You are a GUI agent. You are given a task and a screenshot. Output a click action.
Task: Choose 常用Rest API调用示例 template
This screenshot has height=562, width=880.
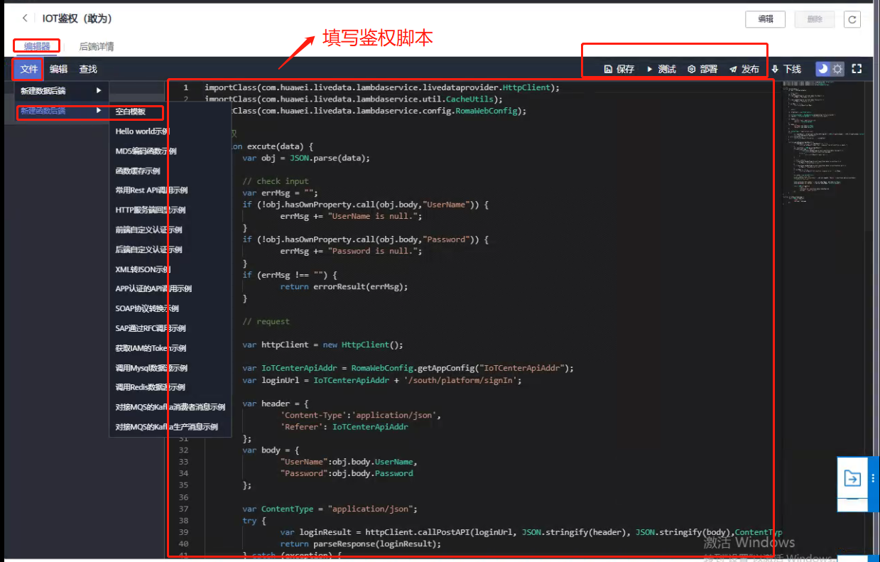[151, 190]
